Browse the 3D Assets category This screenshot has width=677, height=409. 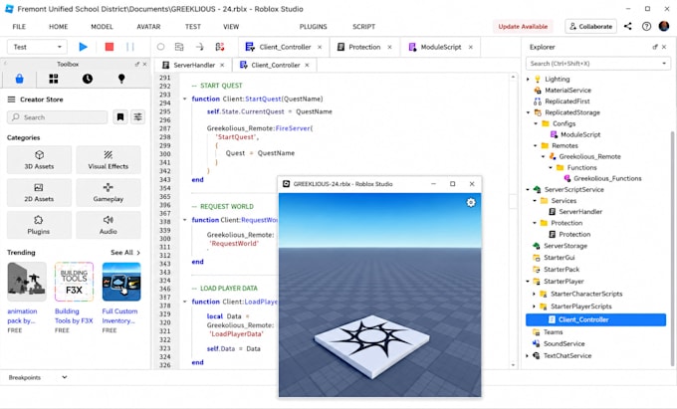[39, 159]
